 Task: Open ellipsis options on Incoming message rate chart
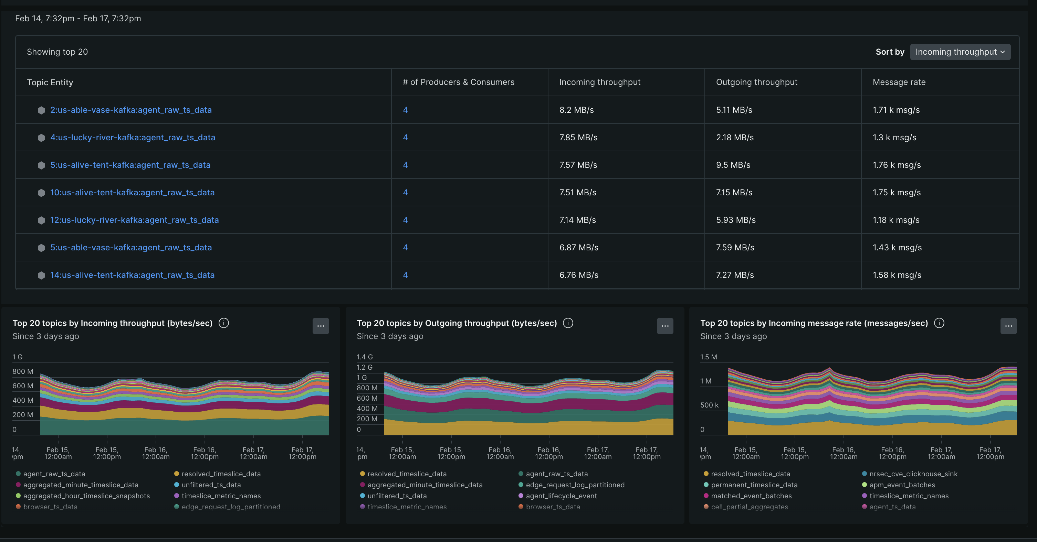point(1008,326)
